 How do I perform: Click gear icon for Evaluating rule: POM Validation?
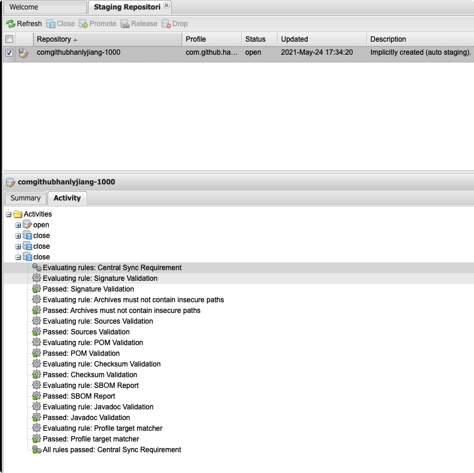tap(36, 342)
